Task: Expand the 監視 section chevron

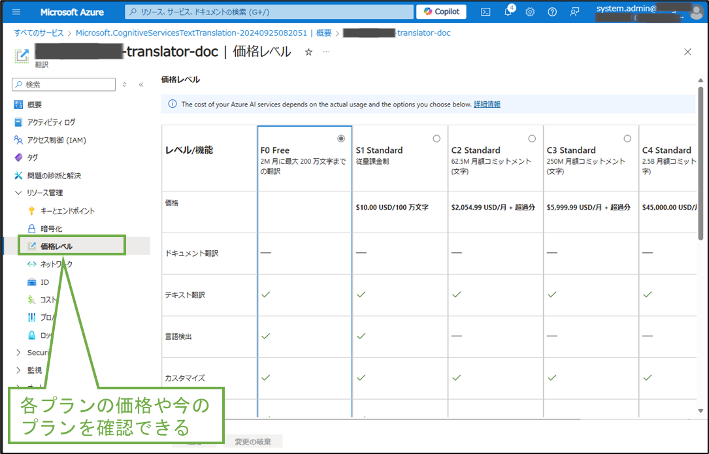Action: tap(18, 370)
